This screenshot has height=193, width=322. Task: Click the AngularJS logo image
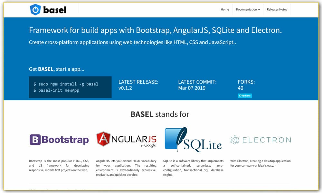click(126, 140)
